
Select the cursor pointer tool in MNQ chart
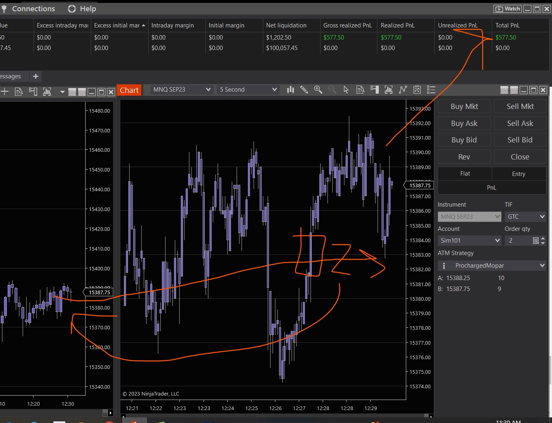[x=346, y=90]
